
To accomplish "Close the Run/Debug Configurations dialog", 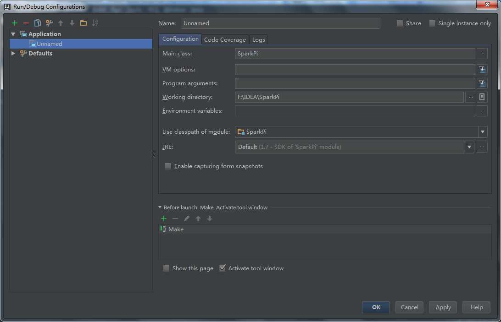I will pos(487,5).
